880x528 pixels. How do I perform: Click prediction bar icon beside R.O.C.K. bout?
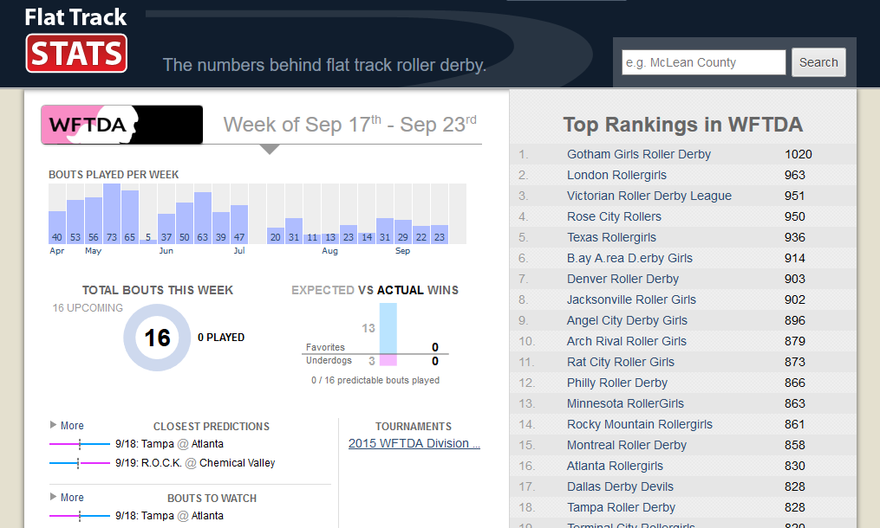pos(80,463)
